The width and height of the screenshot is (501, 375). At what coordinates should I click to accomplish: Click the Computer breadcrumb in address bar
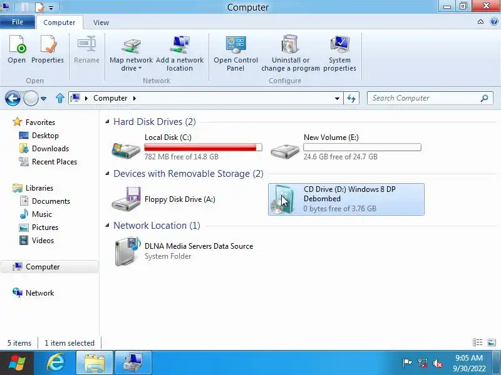tap(110, 98)
